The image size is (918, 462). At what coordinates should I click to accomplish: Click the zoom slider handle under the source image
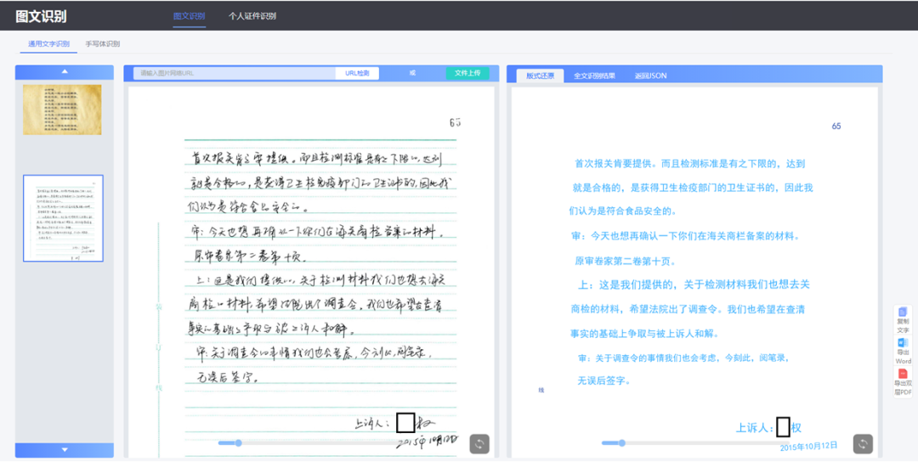click(x=238, y=442)
